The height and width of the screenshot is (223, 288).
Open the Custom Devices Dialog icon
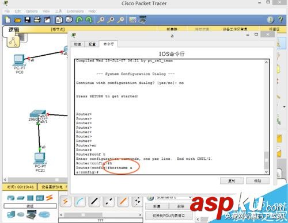(x=142, y=20)
